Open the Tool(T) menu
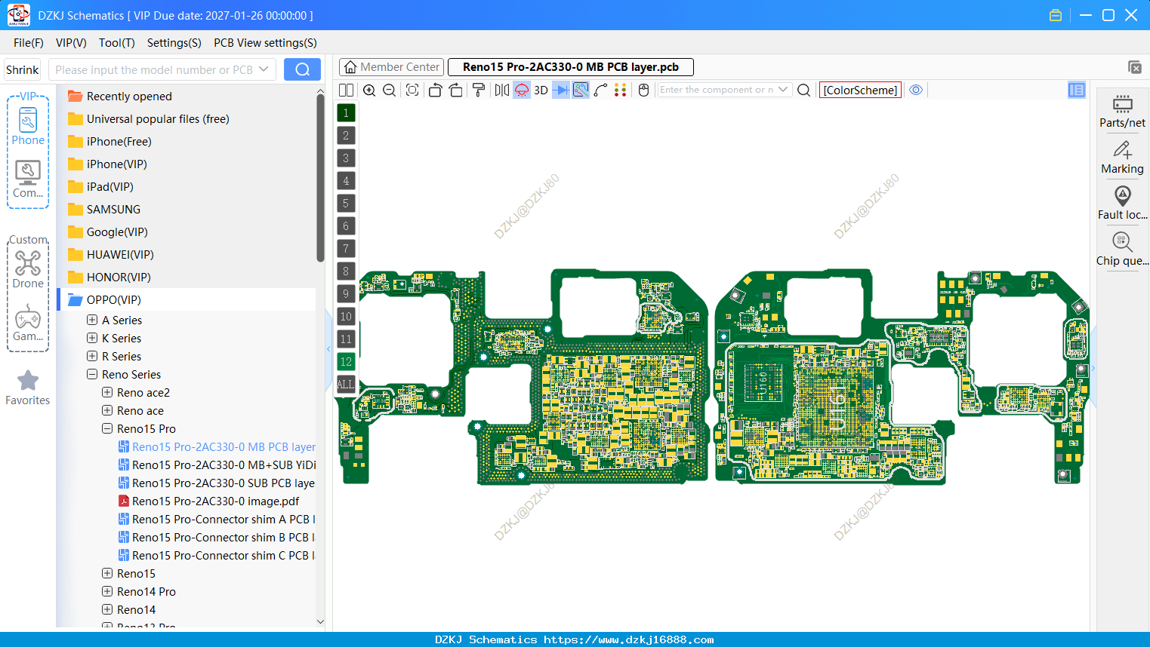The height and width of the screenshot is (647, 1150). (x=117, y=43)
